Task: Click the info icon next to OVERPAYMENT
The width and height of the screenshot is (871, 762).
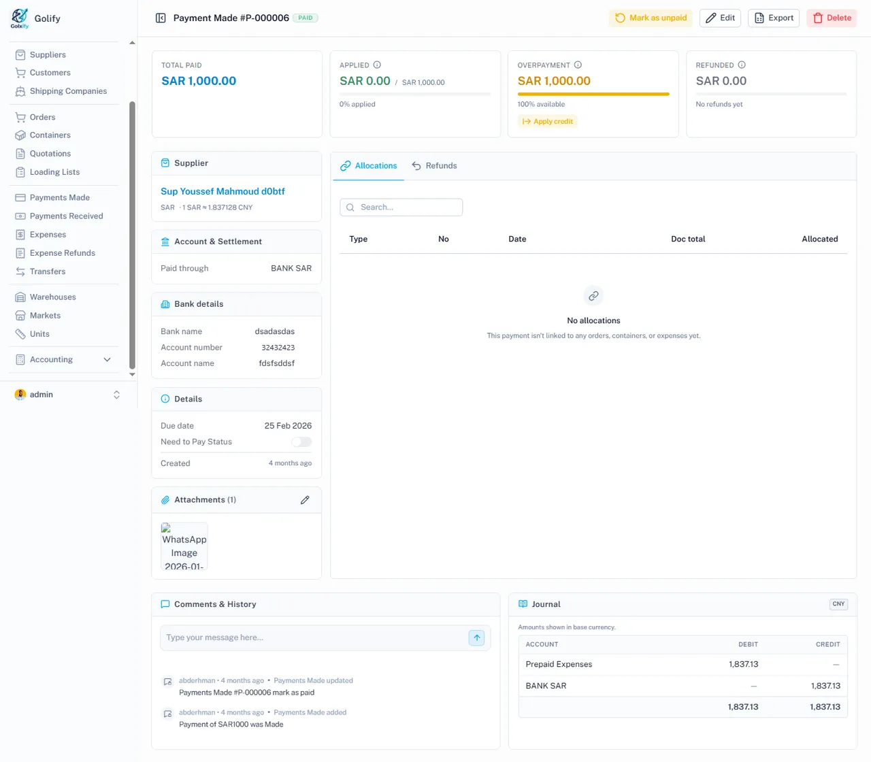Action: (578, 65)
